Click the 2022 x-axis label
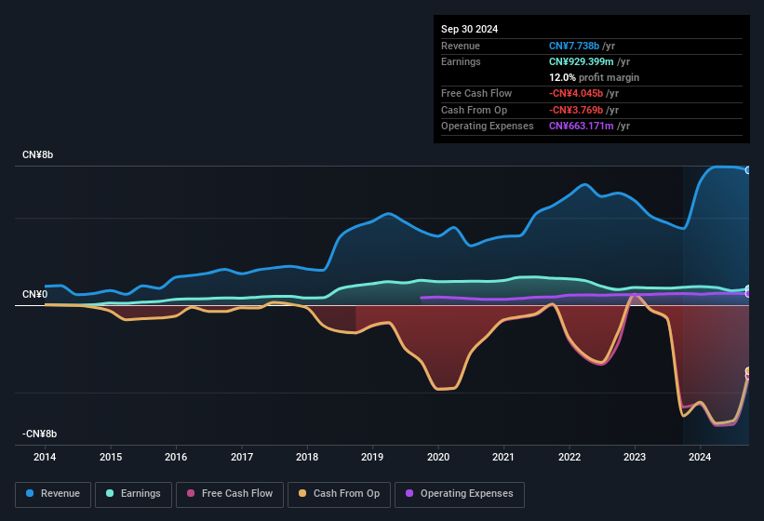Screen dimensions: 764x521 (x=570, y=457)
